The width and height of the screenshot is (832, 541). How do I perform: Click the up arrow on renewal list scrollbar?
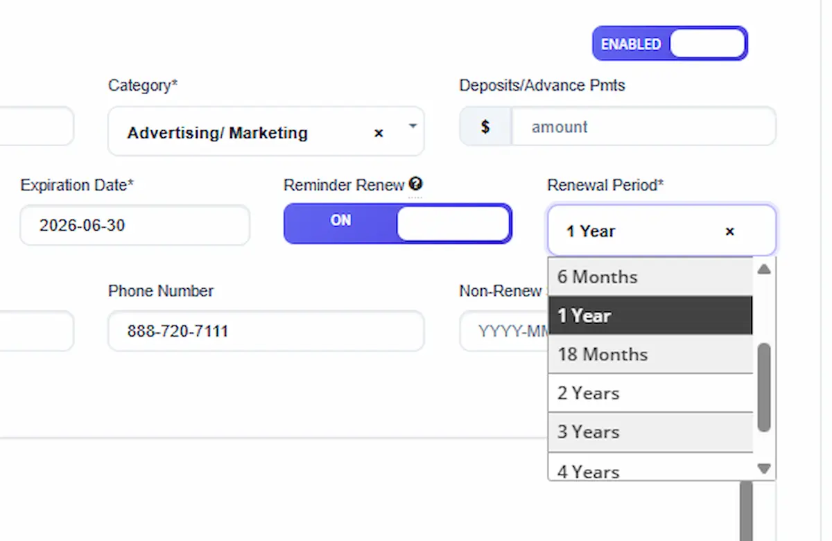click(x=764, y=269)
